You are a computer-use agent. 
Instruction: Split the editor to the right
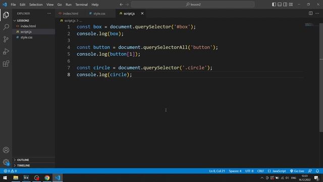tap(310, 14)
